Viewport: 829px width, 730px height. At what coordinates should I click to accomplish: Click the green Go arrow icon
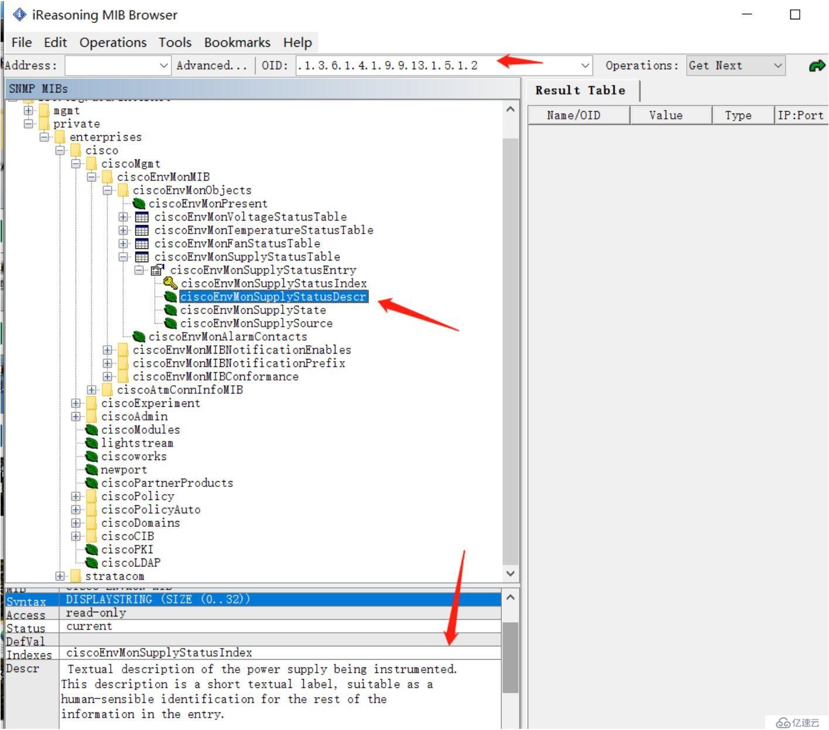tap(817, 66)
